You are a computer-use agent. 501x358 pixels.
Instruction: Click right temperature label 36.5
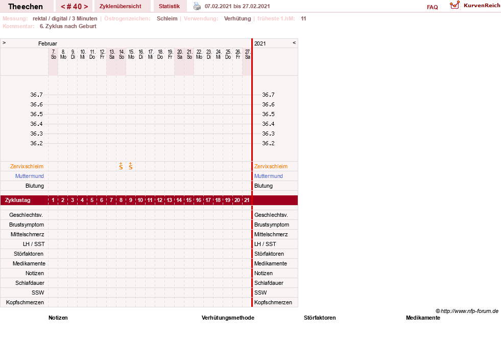tap(269, 114)
